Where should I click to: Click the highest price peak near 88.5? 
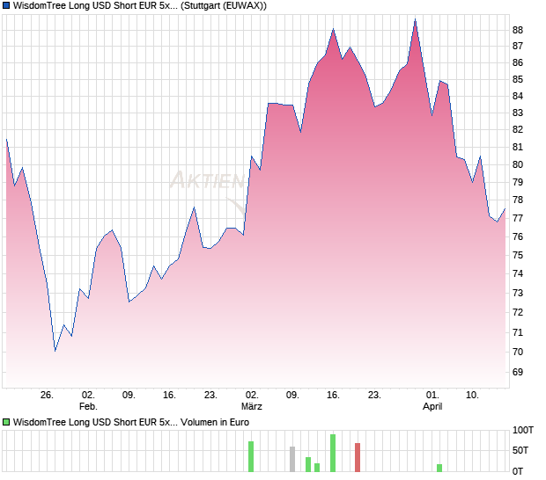[415, 20]
